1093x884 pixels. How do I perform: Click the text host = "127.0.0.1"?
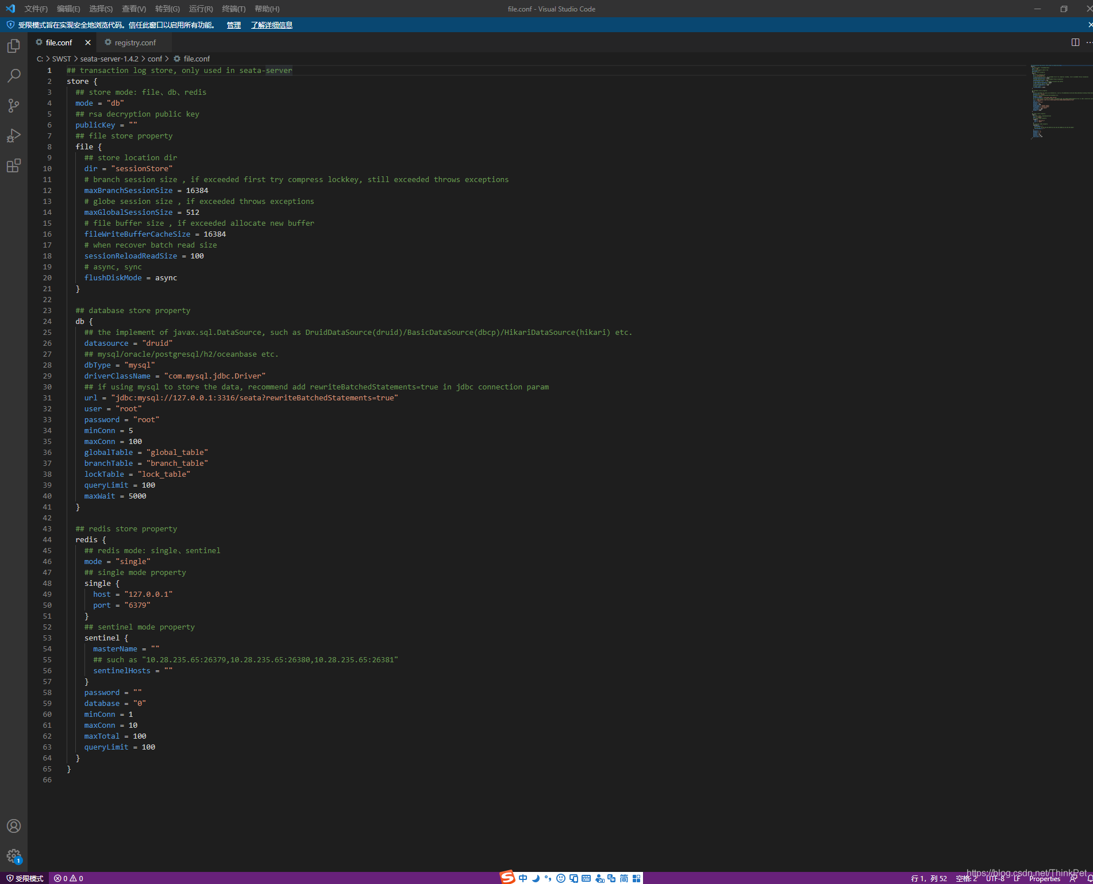(x=133, y=594)
